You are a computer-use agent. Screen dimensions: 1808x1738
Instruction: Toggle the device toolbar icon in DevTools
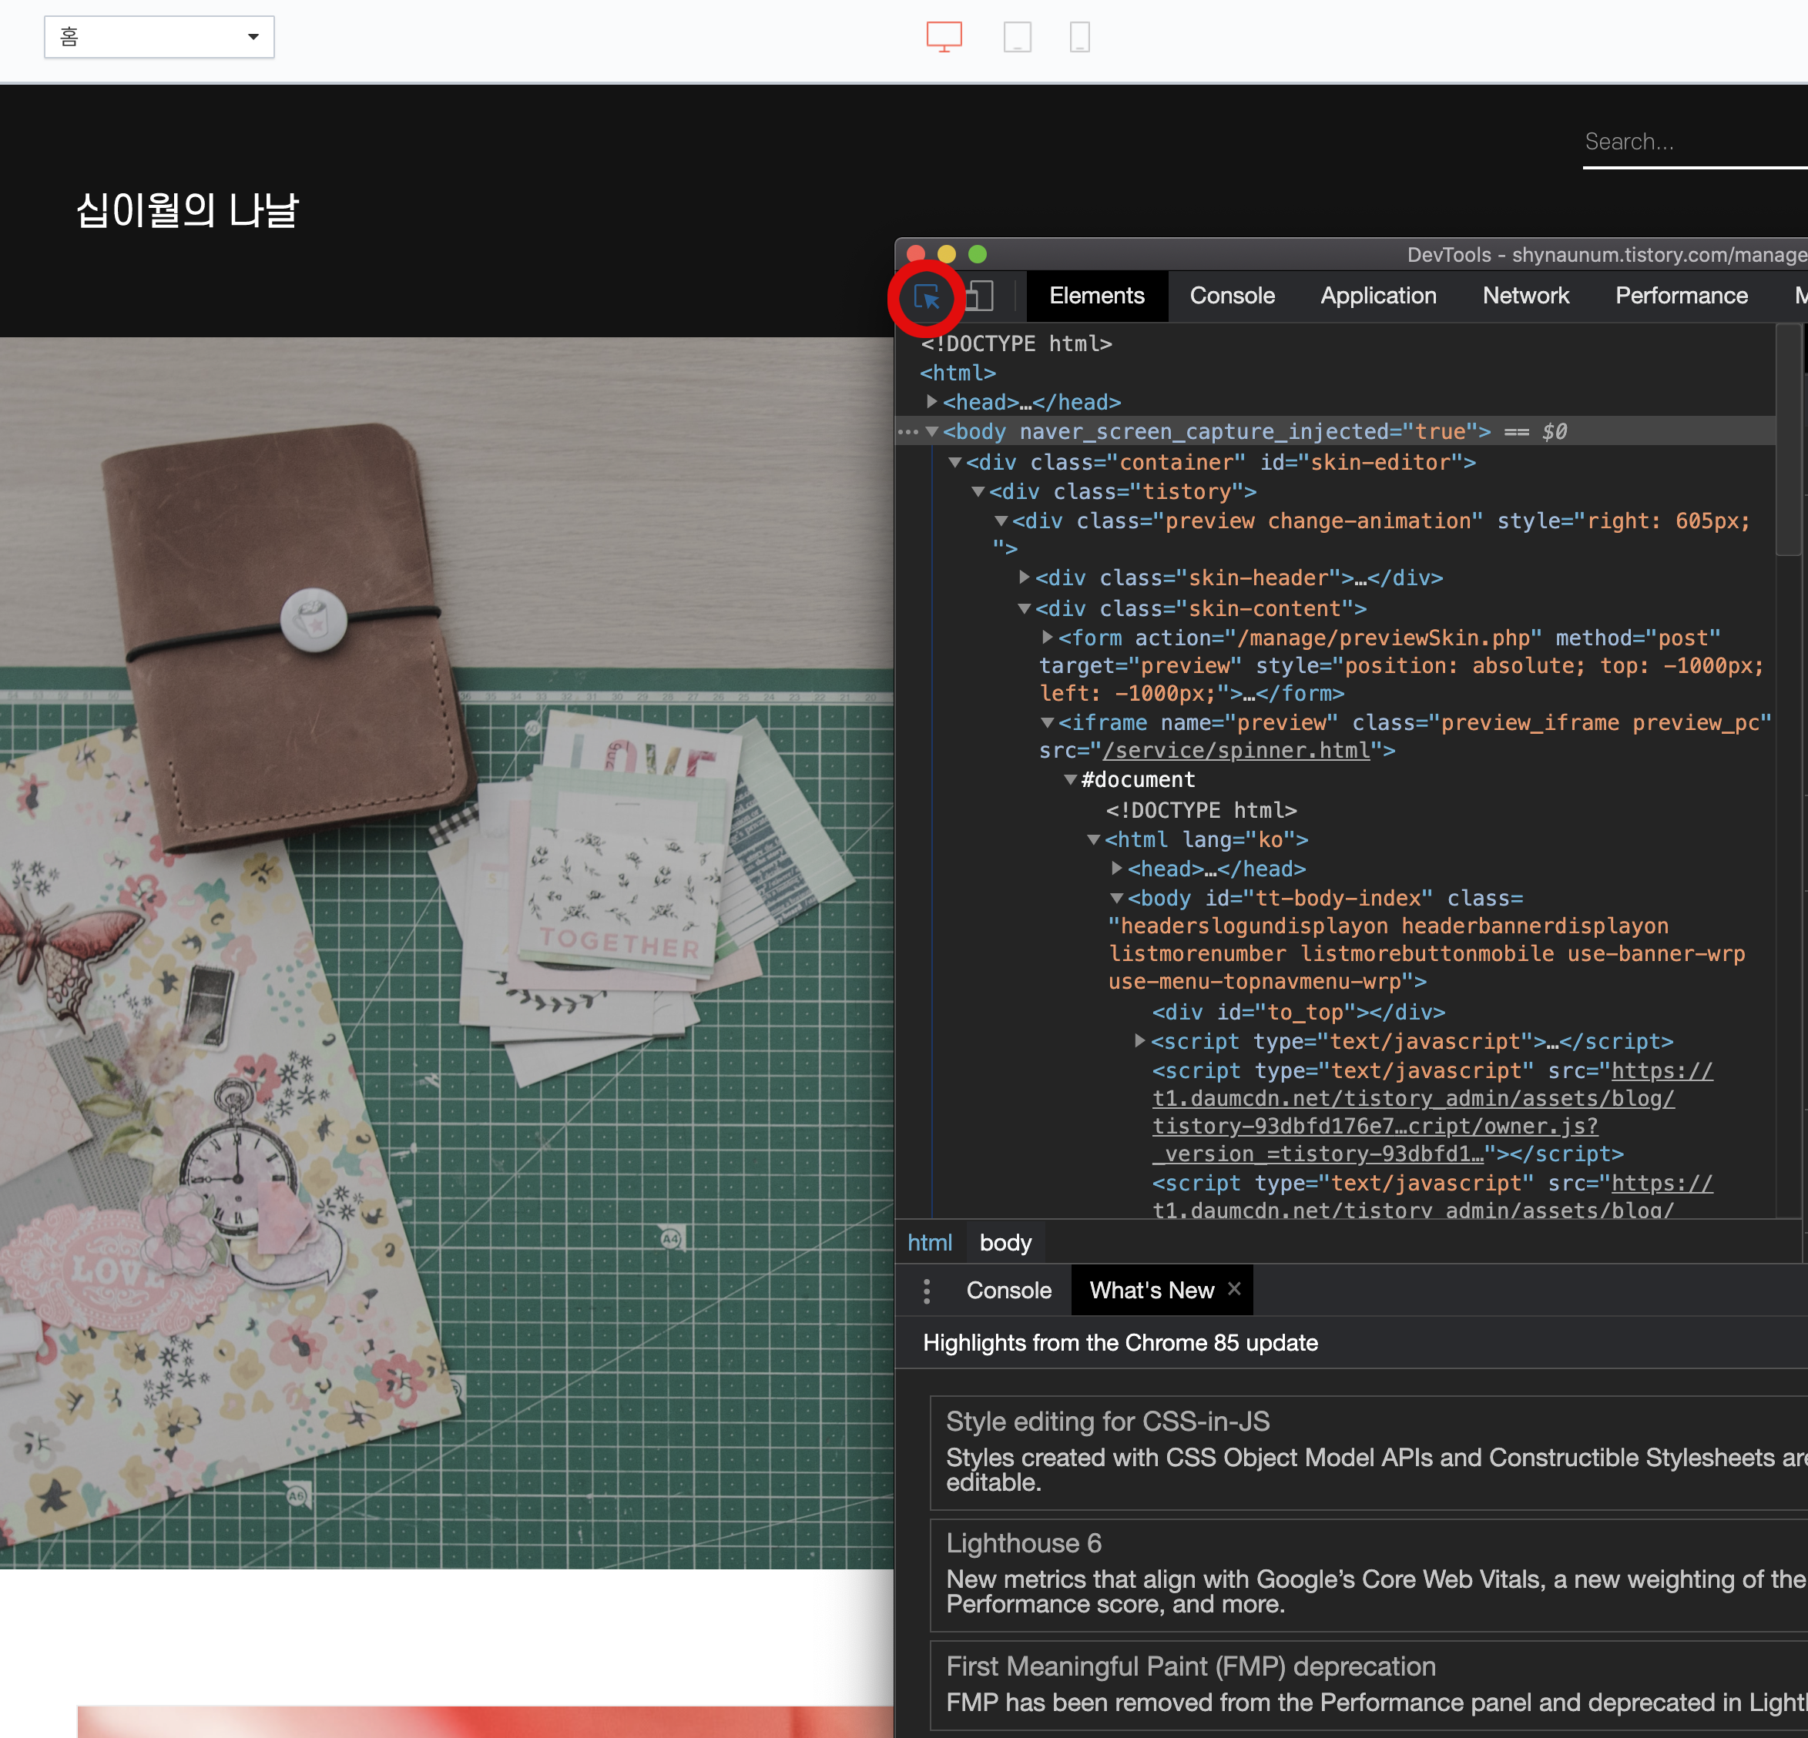pos(980,296)
